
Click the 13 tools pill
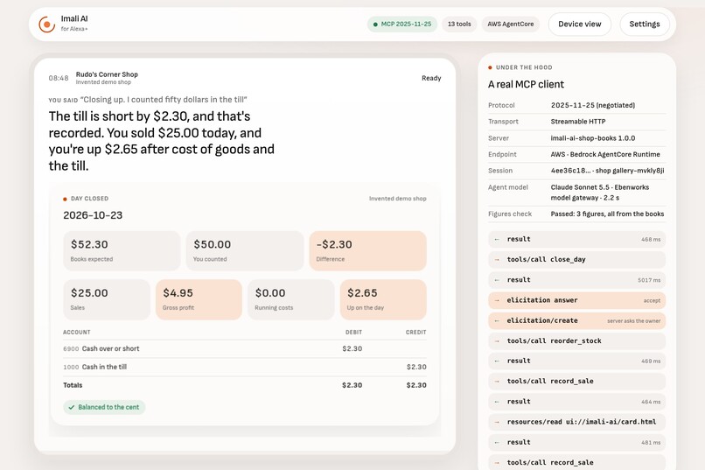(x=459, y=25)
